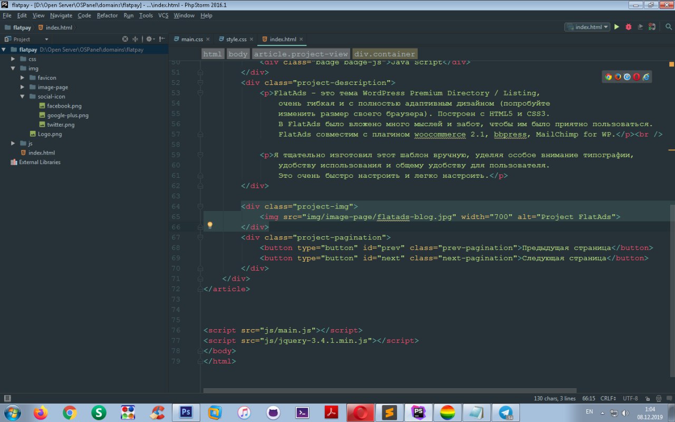Close the main.css tab
675x422 pixels.
point(208,39)
